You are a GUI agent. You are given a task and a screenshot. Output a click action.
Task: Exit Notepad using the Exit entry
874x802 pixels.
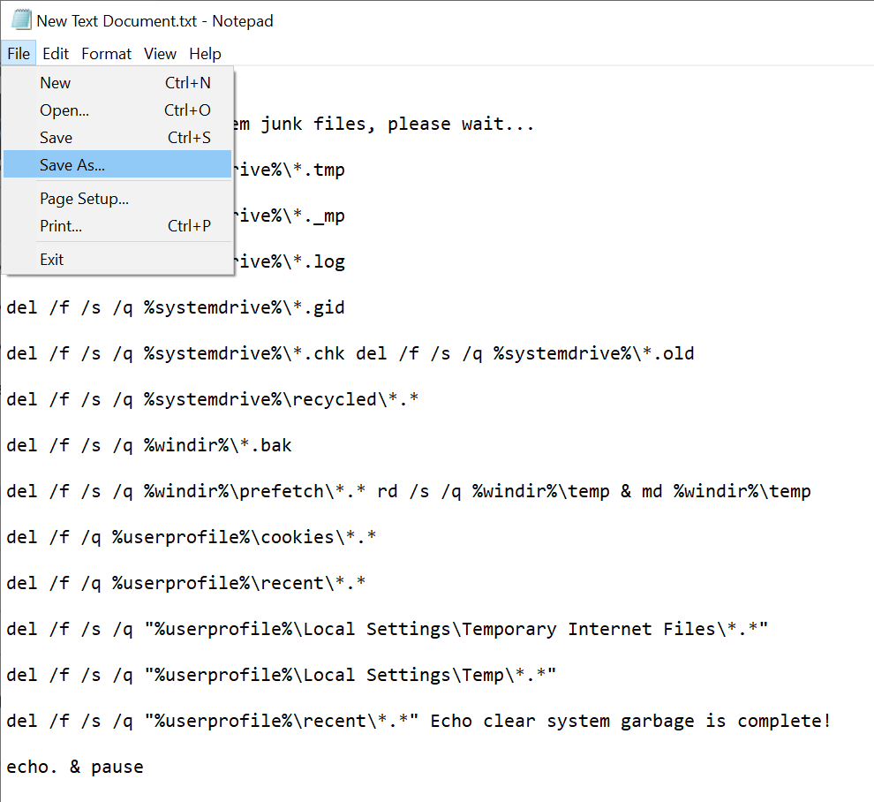(52, 260)
